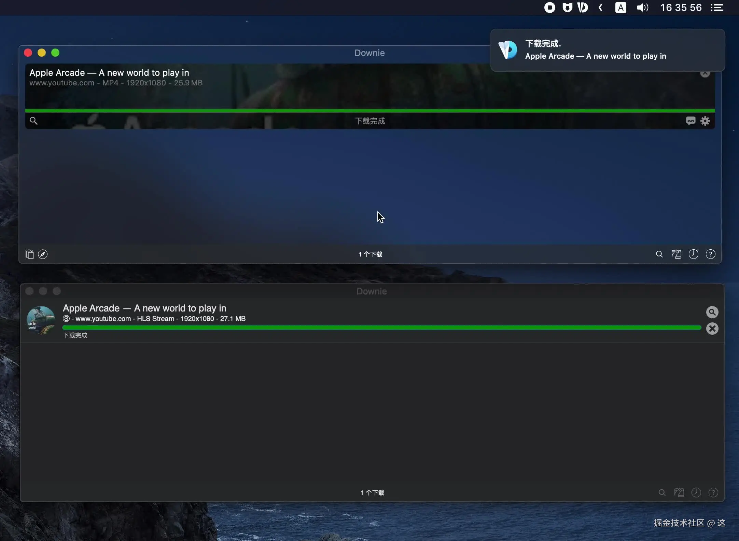Remove the HLS Stream download with X button

[712, 329]
